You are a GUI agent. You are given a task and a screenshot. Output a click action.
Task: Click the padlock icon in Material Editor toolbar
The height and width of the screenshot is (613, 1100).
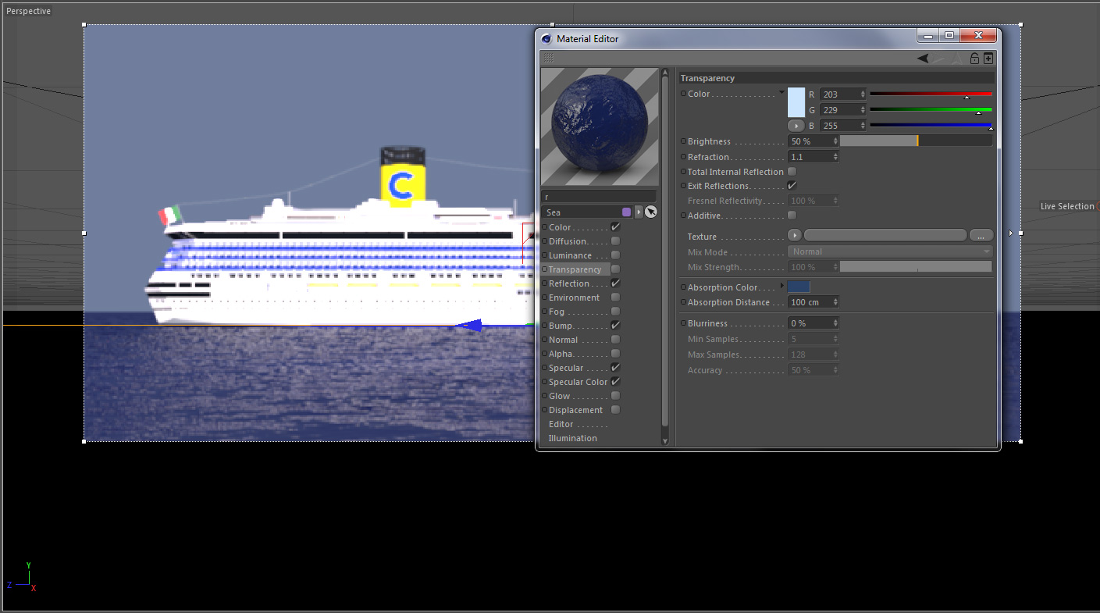point(974,59)
